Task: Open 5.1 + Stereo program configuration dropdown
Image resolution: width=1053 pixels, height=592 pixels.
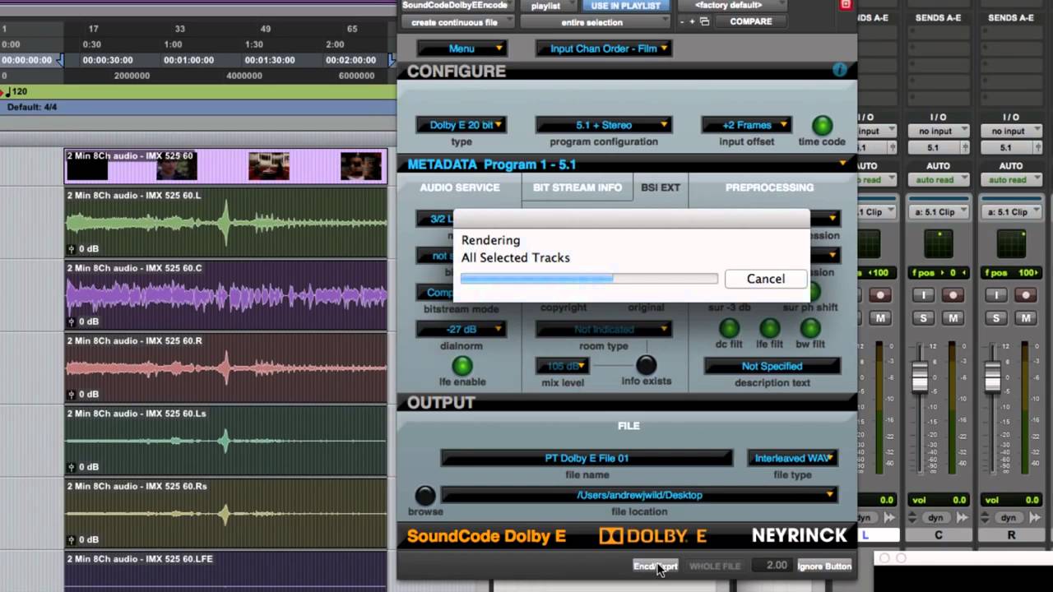Action: (x=604, y=125)
